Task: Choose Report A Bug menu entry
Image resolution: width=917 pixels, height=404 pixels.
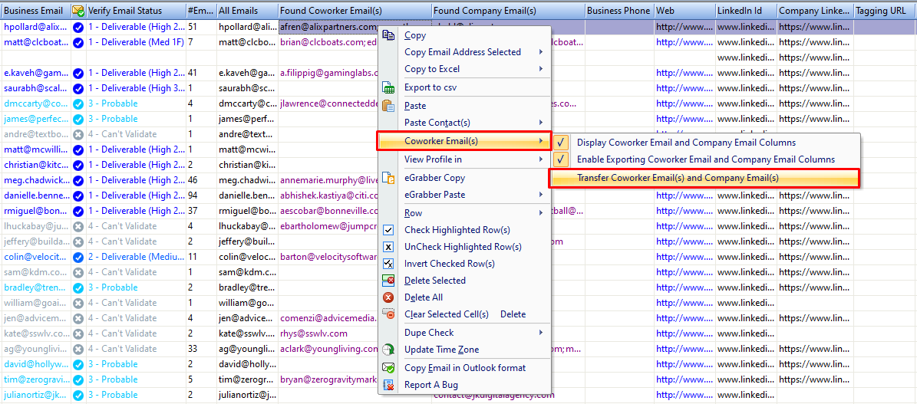Action: click(431, 385)
